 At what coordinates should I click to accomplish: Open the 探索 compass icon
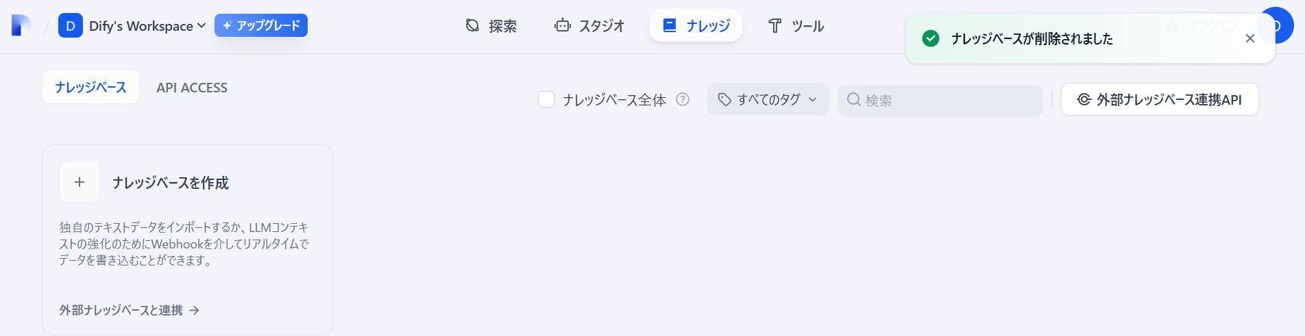pyautogui.click(x=472, y=25)
